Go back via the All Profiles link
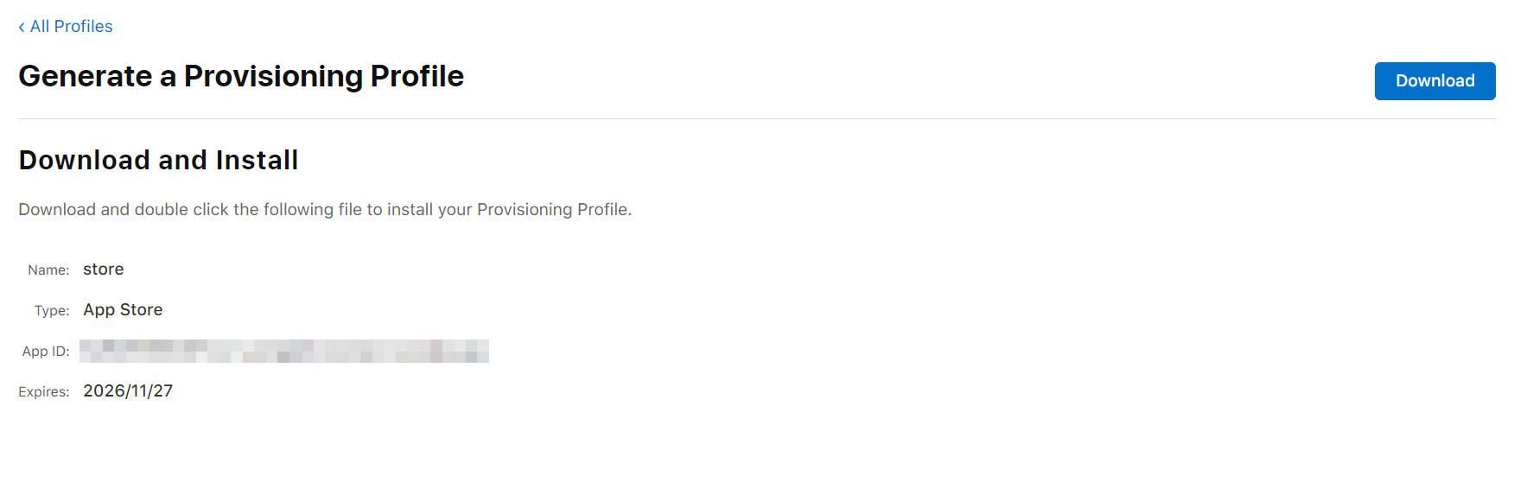The width and height of the screenshot is (1527, 495). [x=71, y=27]
